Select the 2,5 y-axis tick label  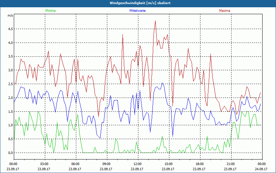pos(10,84)
